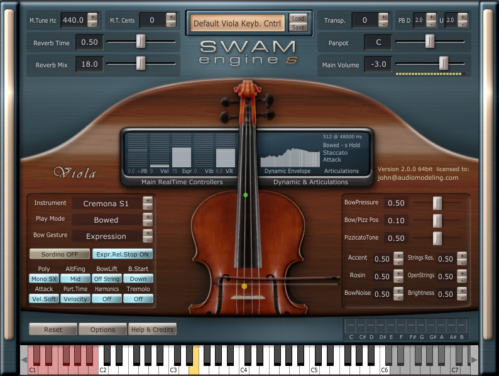Screen dimensions: 499x376
Task: Increase PB U range with plus button
Action: click(x=462, y=17)
